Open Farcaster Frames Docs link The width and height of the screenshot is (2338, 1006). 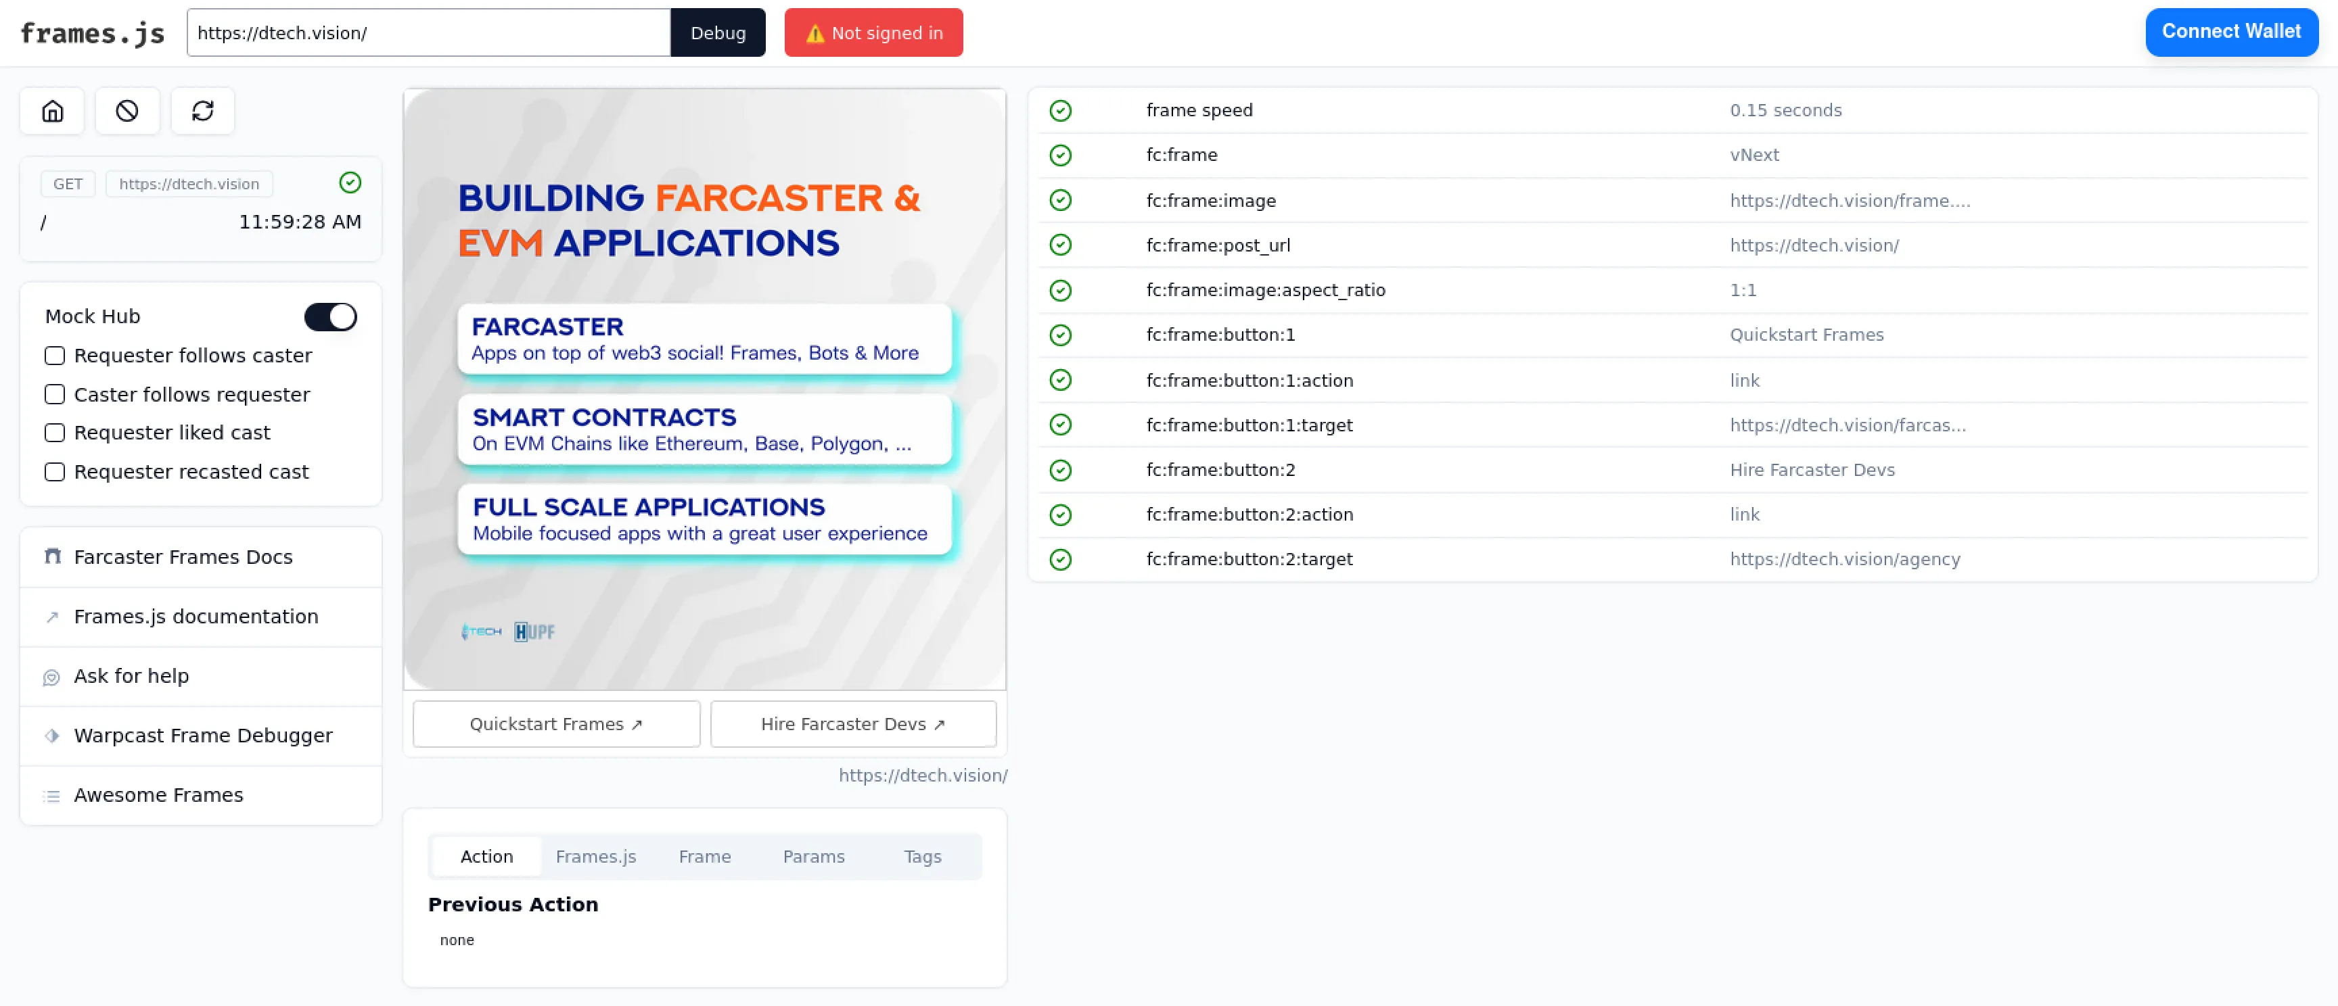coord(200,557)
